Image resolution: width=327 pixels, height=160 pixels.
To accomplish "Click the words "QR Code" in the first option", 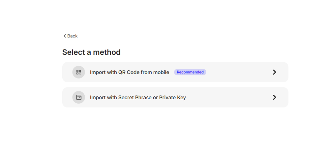I will [x=129, y=72].
